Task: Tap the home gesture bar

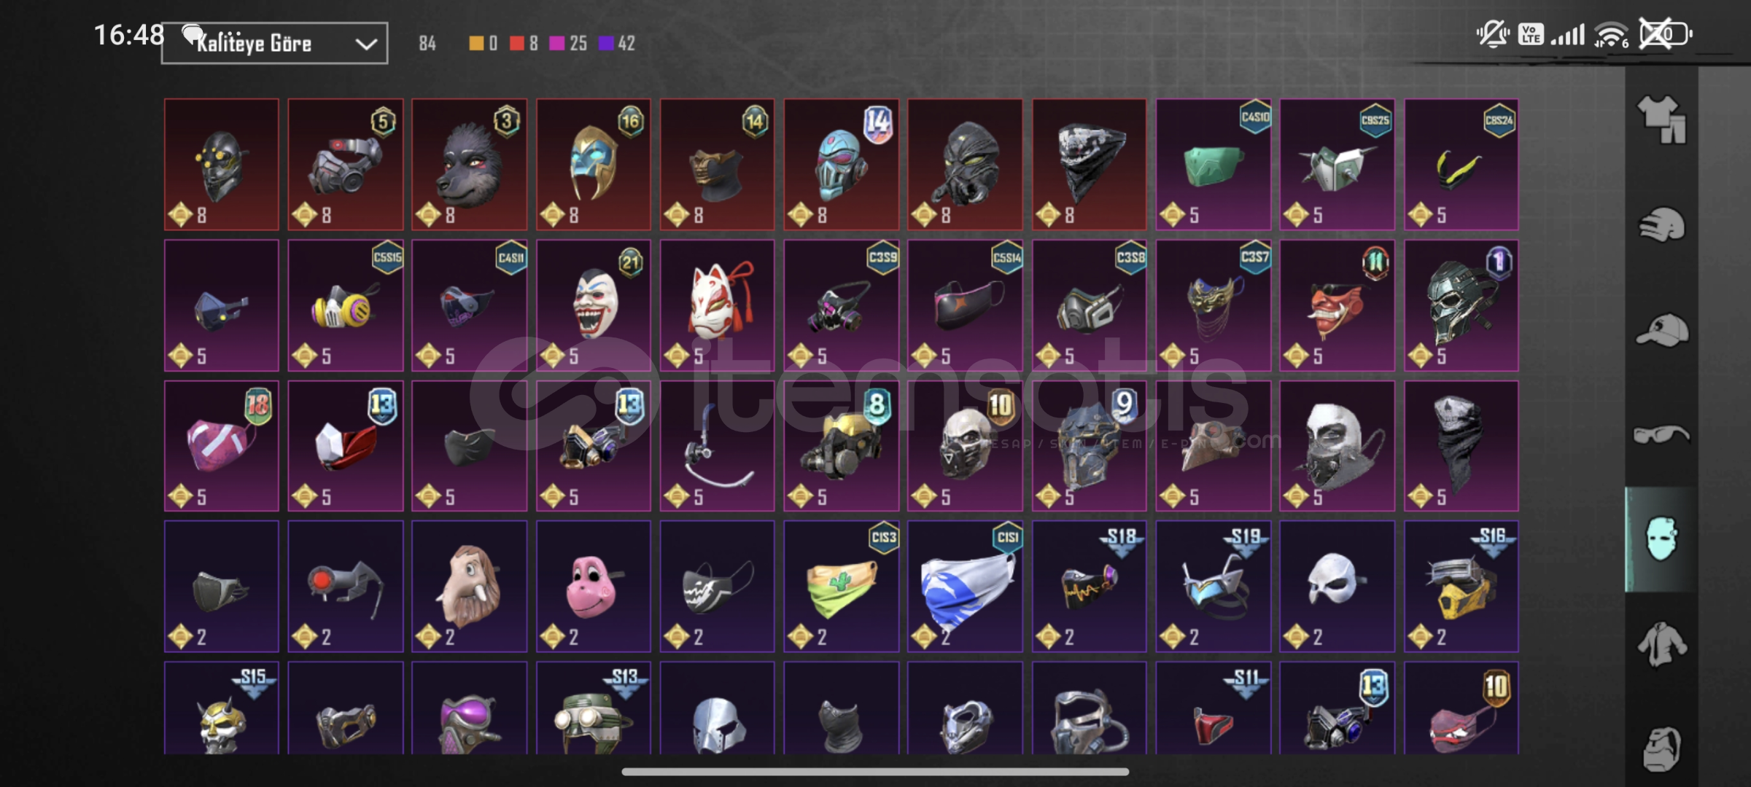Action: [x=875, y=771]
